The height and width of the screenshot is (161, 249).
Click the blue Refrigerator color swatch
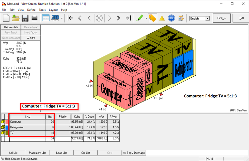[7, 127]
